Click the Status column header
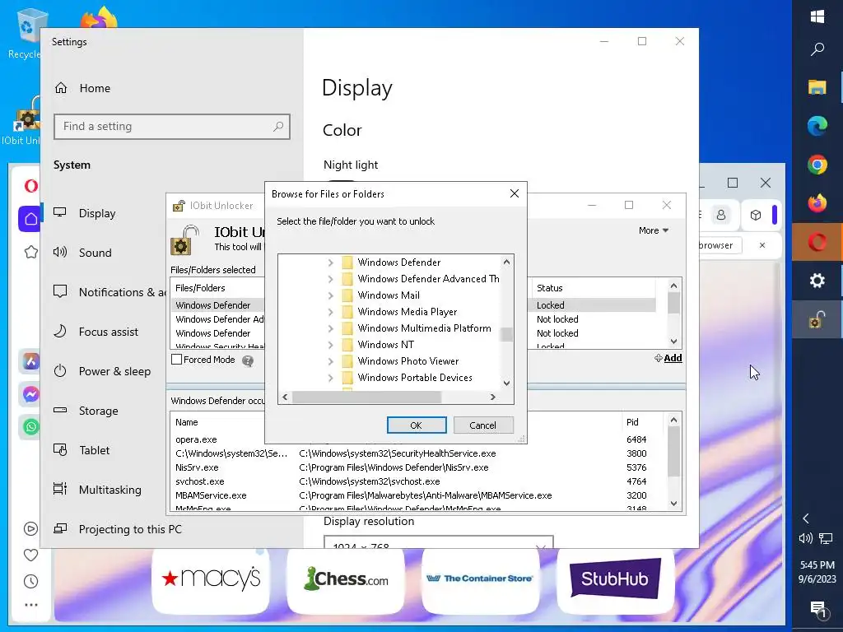 tap(549, 288)
